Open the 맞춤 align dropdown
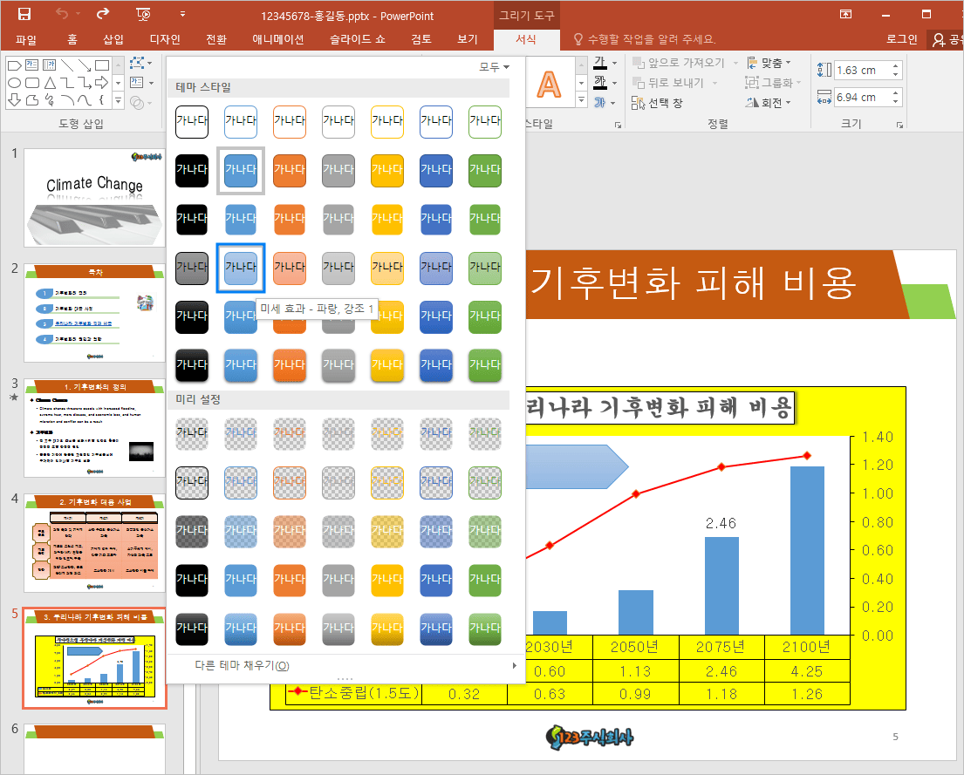 [x=769, y=63]
